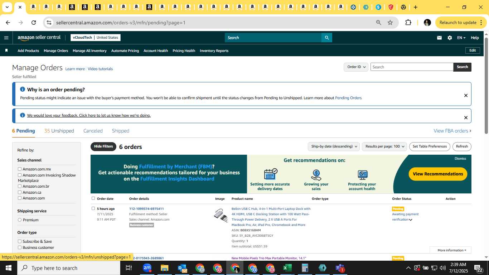Bookmark this page with the star icon
The height and width of the screenshot is (275, 489).
click(390, 23)
